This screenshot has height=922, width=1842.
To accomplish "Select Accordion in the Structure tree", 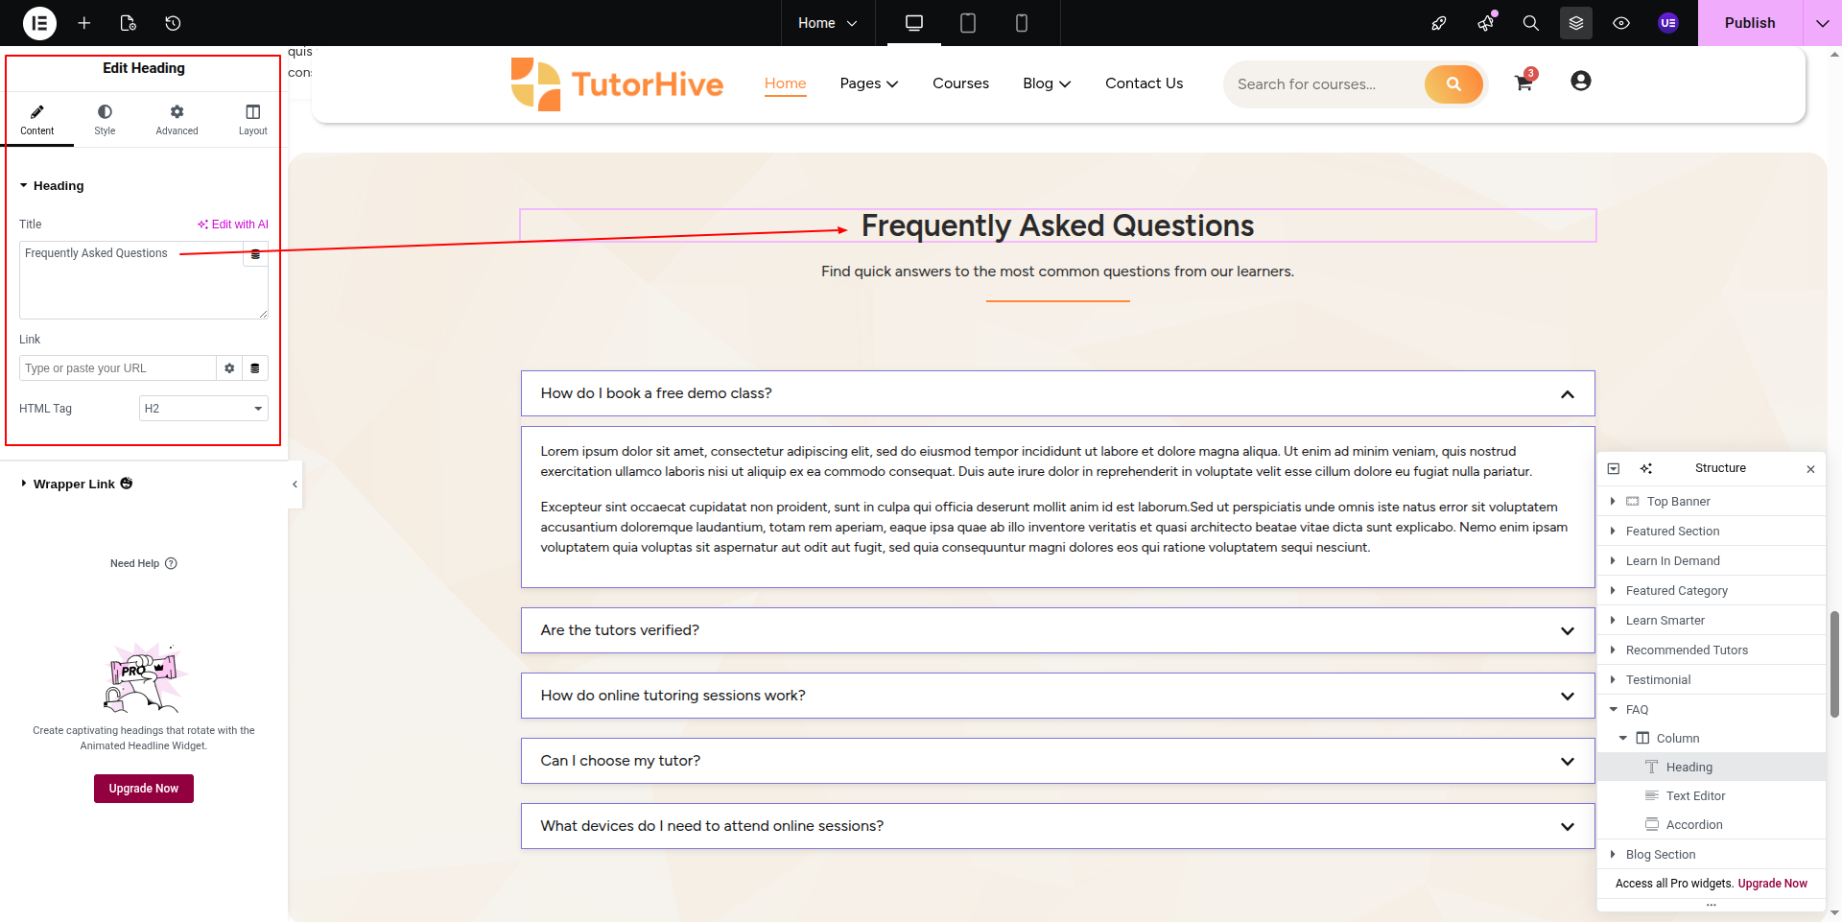I will coord(1693,825).
